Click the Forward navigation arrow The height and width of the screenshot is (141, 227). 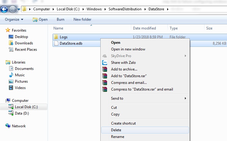point(13,9)
